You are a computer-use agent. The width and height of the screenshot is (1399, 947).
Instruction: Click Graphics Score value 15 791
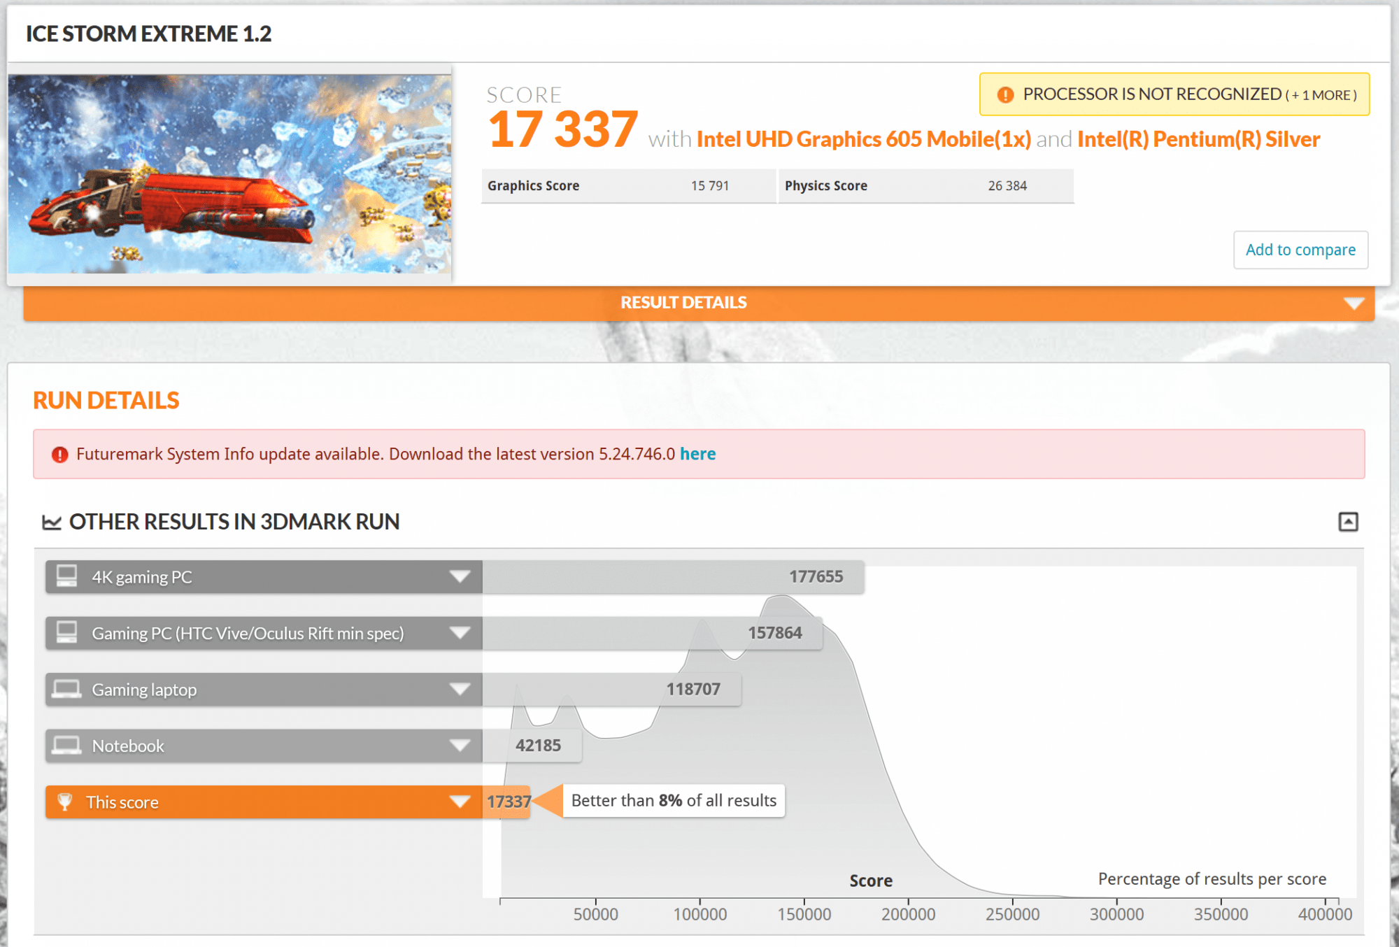pyautogui.click(x=709, y=186)
